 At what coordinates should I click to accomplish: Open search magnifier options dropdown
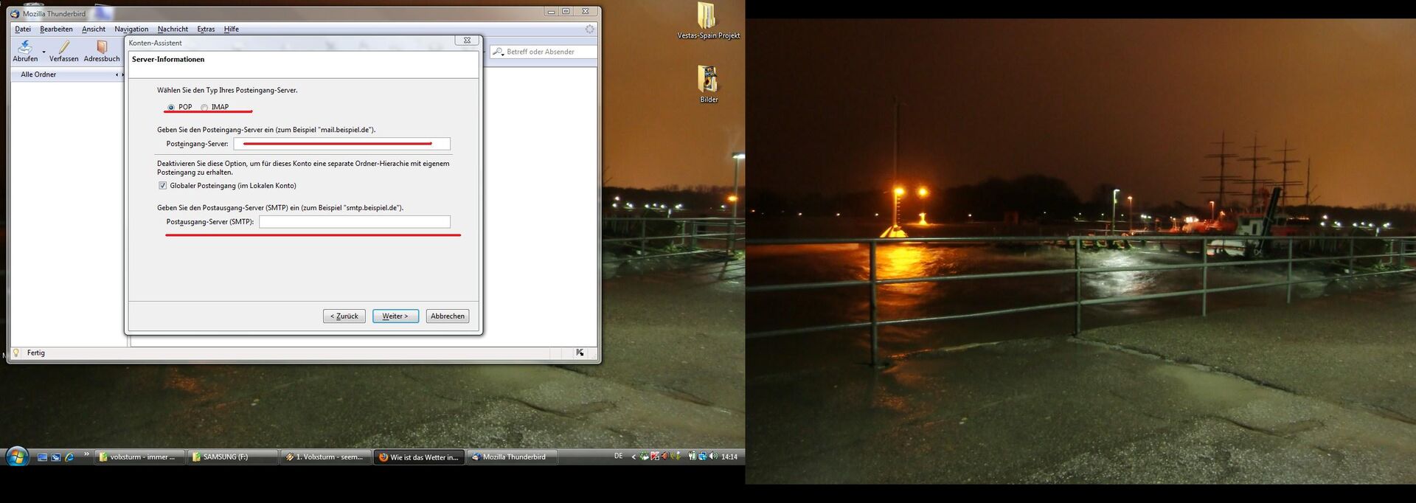[499, 52]
